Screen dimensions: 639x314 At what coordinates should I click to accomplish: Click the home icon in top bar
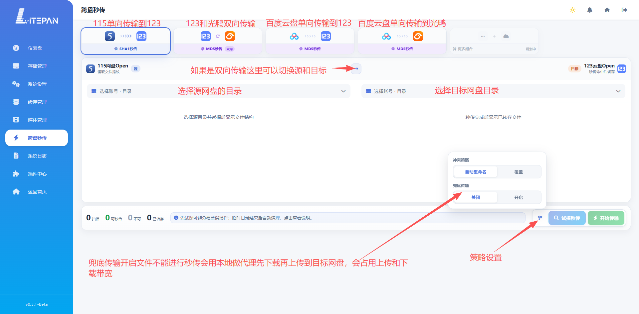607,10
